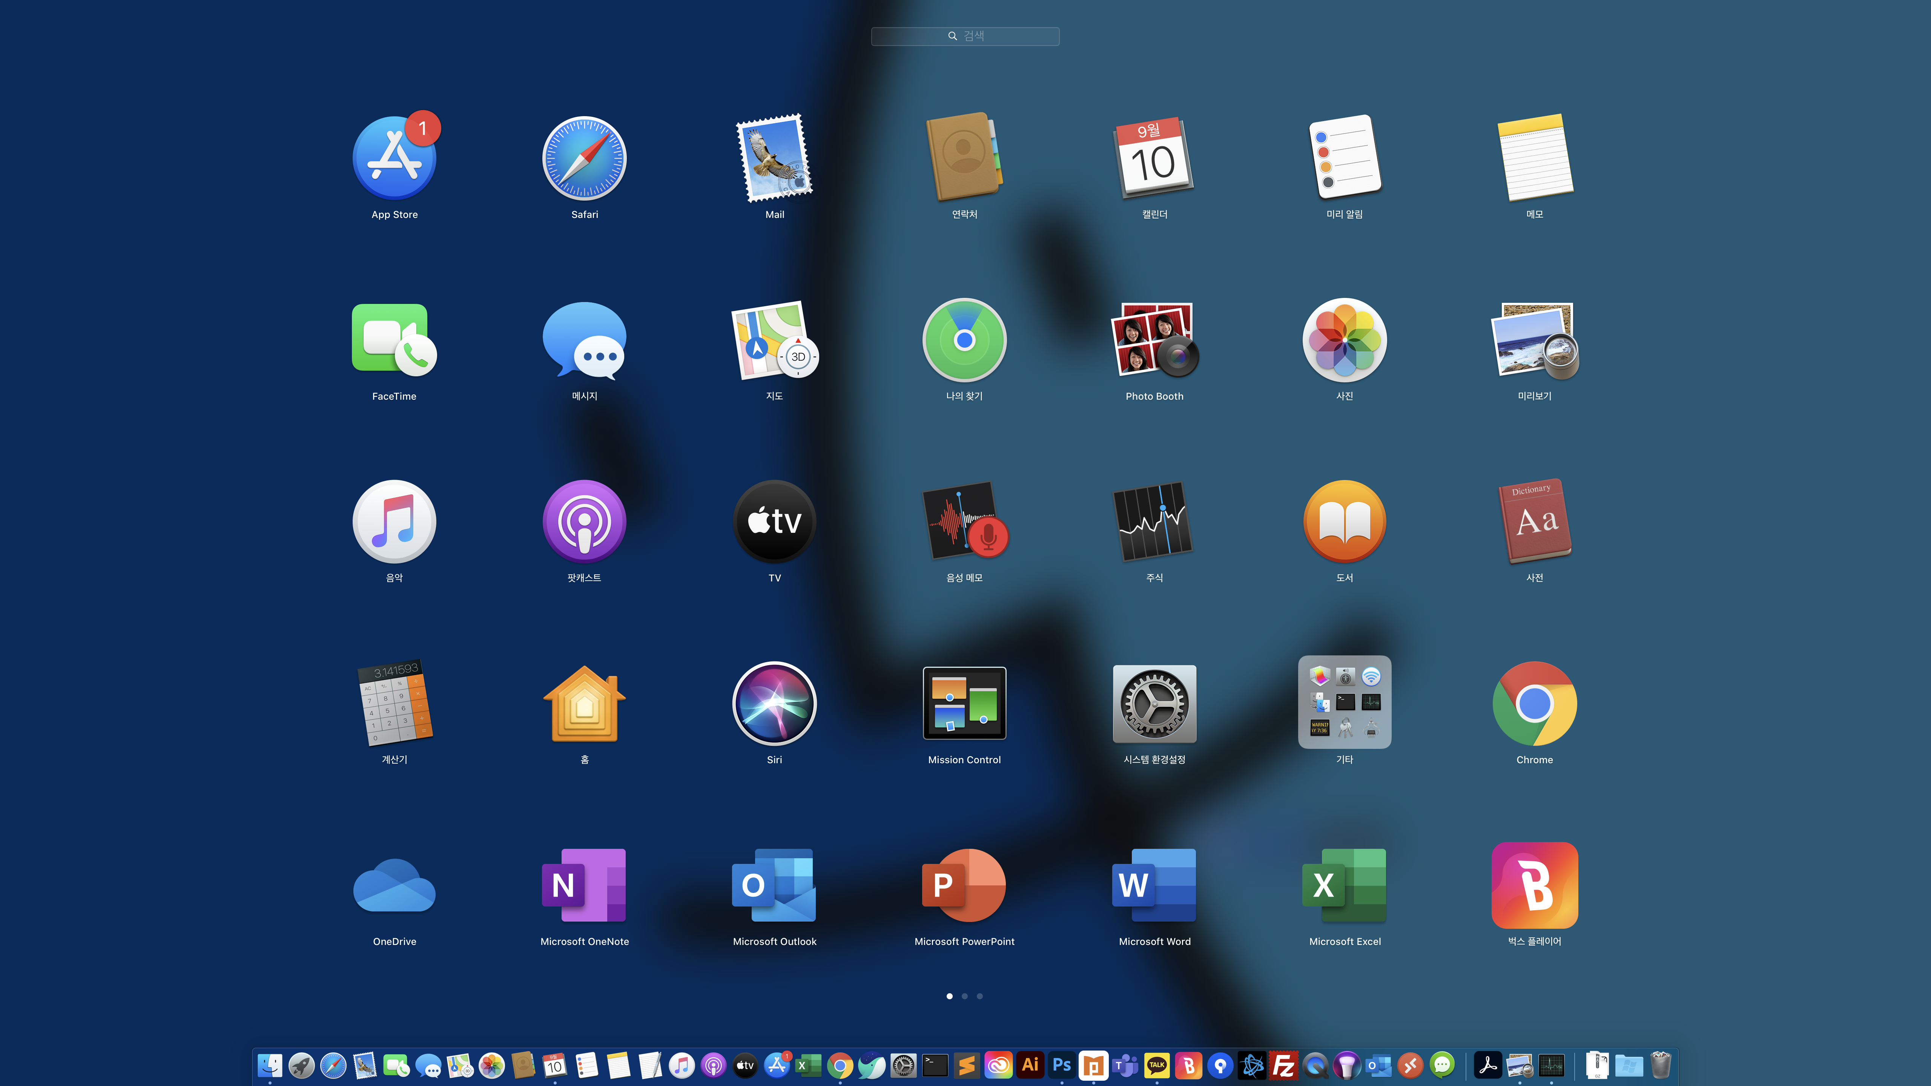Launch Microsoft OneNote

[x=584, y=885]
